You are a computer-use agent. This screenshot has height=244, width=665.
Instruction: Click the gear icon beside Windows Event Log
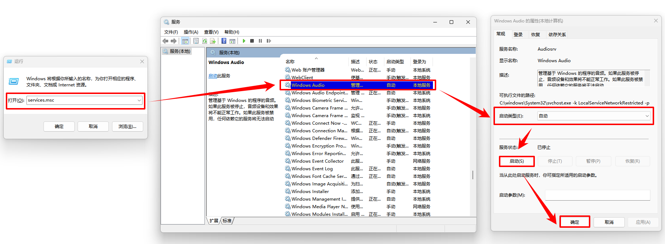[x=288, y=169]
